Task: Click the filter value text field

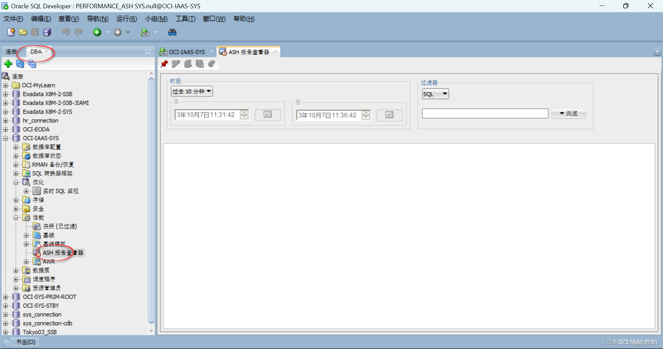Action: [x=485, y=113]
